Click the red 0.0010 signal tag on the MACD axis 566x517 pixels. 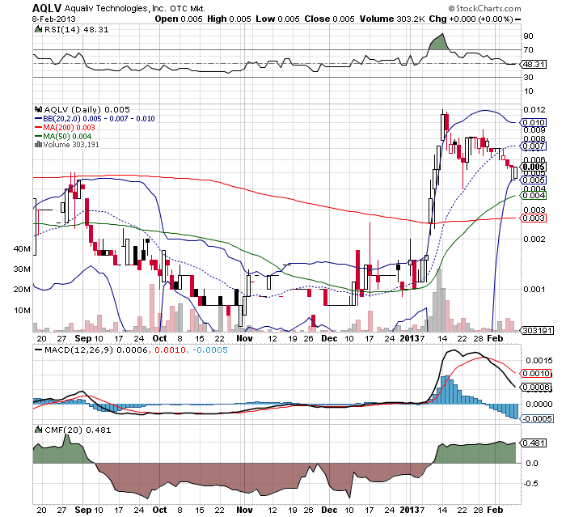pos(536,373)
